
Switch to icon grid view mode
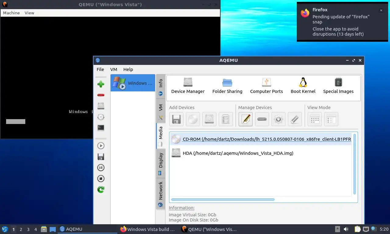tap(315, 119)
